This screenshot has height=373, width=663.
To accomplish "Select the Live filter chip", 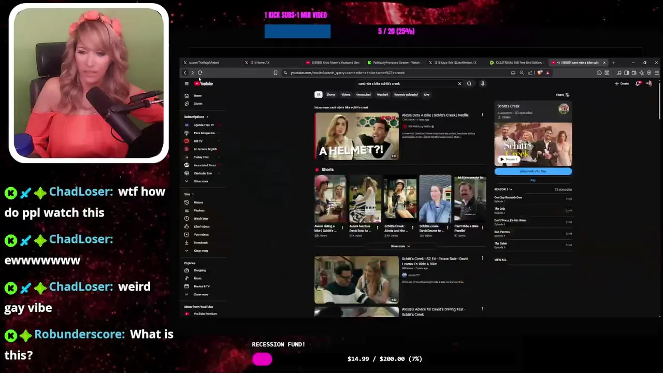I will 426,95.
